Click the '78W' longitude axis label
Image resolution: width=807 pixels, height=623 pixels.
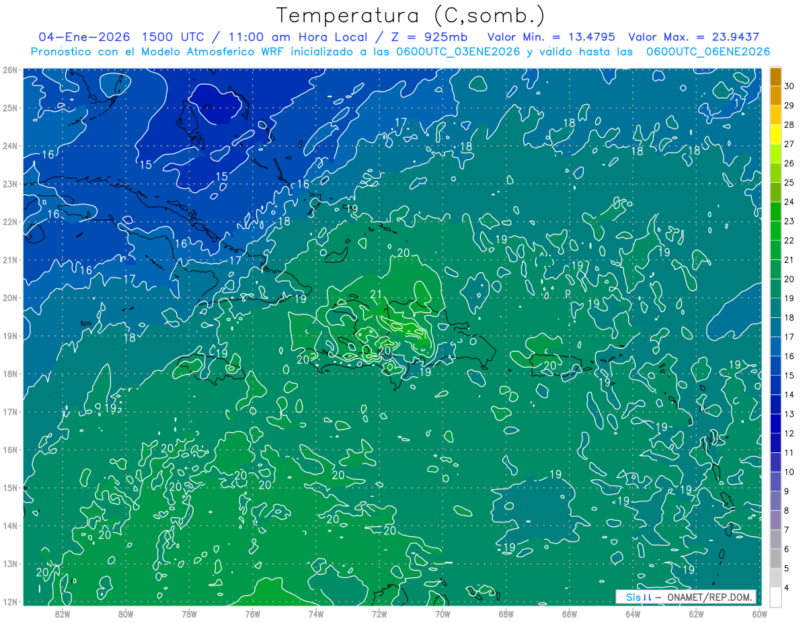tap(189, 614)
